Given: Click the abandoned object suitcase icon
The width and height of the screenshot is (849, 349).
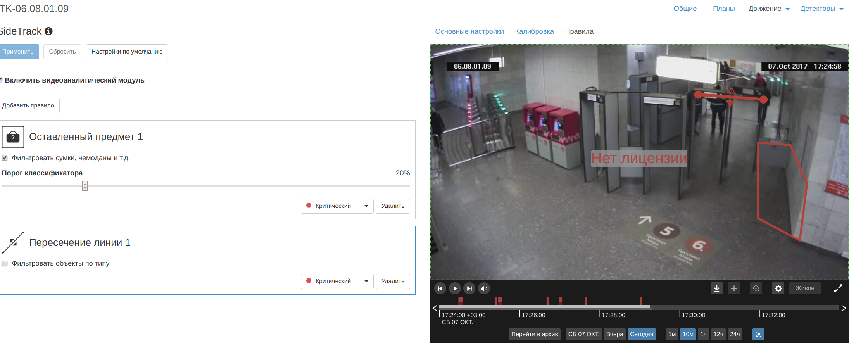Looking at the screenshot, I should 13,137.
